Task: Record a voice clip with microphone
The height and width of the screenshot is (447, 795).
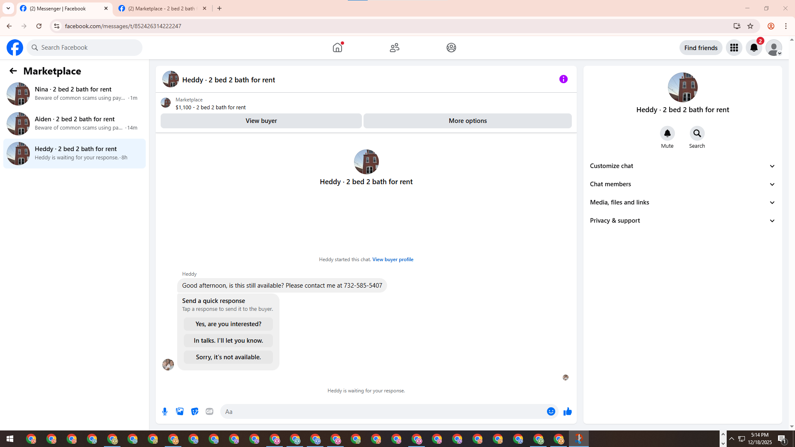Action: pos(165,411)
